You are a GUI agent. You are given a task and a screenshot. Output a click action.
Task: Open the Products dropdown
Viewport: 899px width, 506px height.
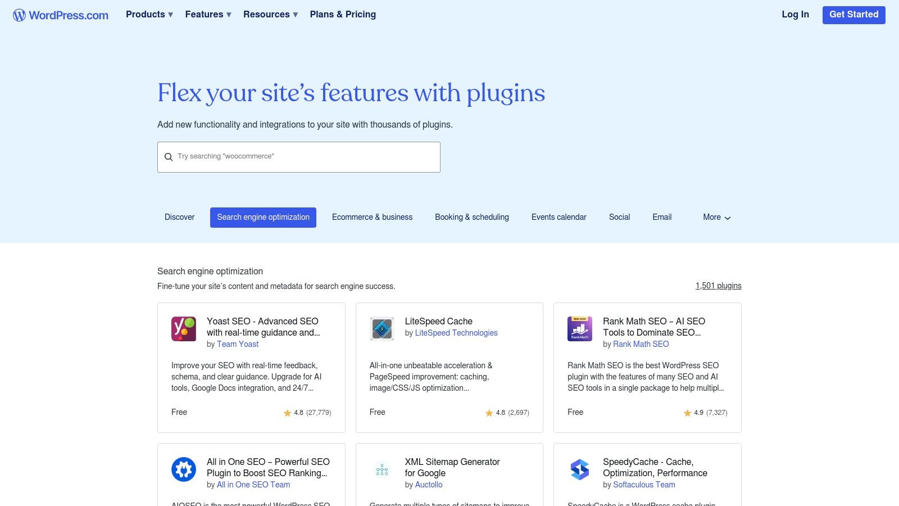(148, 15)
